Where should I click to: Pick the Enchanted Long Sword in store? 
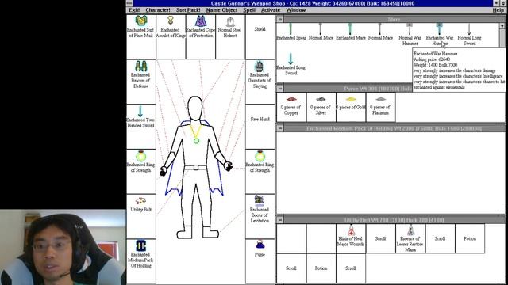[291, 64]
